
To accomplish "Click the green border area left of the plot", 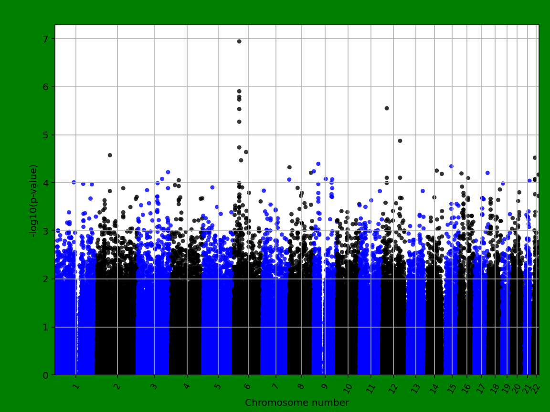I will pyautogui.click(x=14, y=191).
